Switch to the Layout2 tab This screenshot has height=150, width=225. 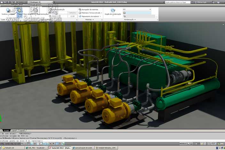coord(22,130)
